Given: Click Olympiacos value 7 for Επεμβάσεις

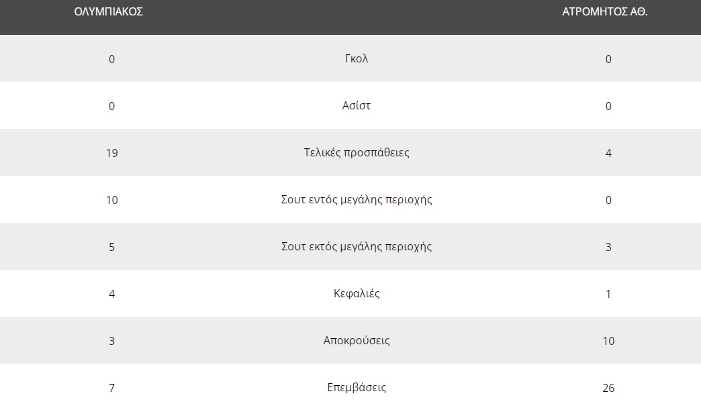Looking at the screenshot, I should point(111,388).
